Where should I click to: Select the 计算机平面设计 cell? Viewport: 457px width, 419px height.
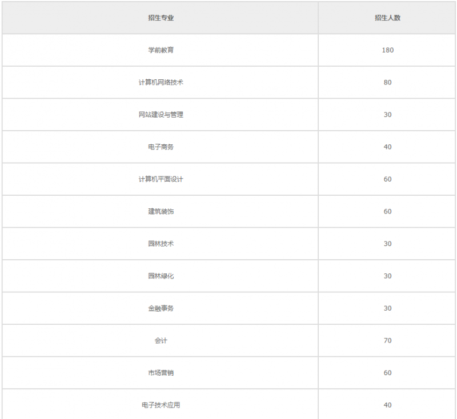[x=161, y=179]
